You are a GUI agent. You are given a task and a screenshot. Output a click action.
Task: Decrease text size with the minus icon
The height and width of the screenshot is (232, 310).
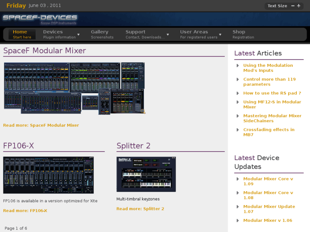point(293,6)
